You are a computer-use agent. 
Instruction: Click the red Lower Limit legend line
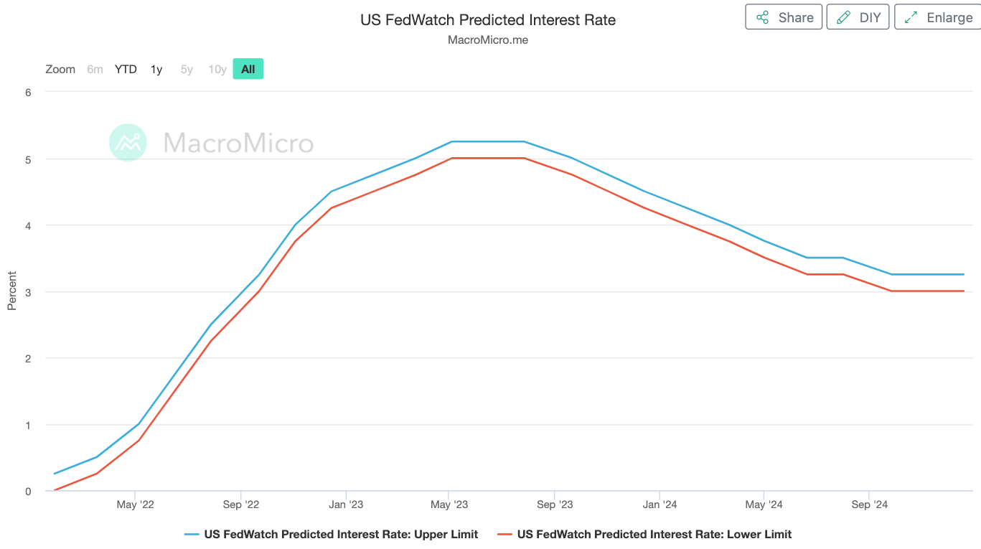point(504,534)
